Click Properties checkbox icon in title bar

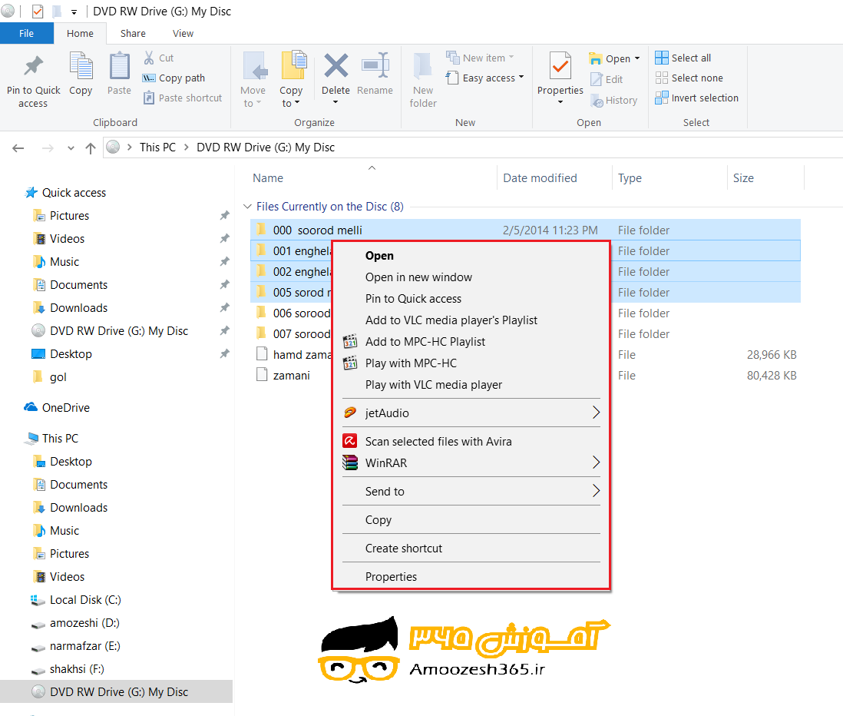pyautogui.click(x=38, y=12)
